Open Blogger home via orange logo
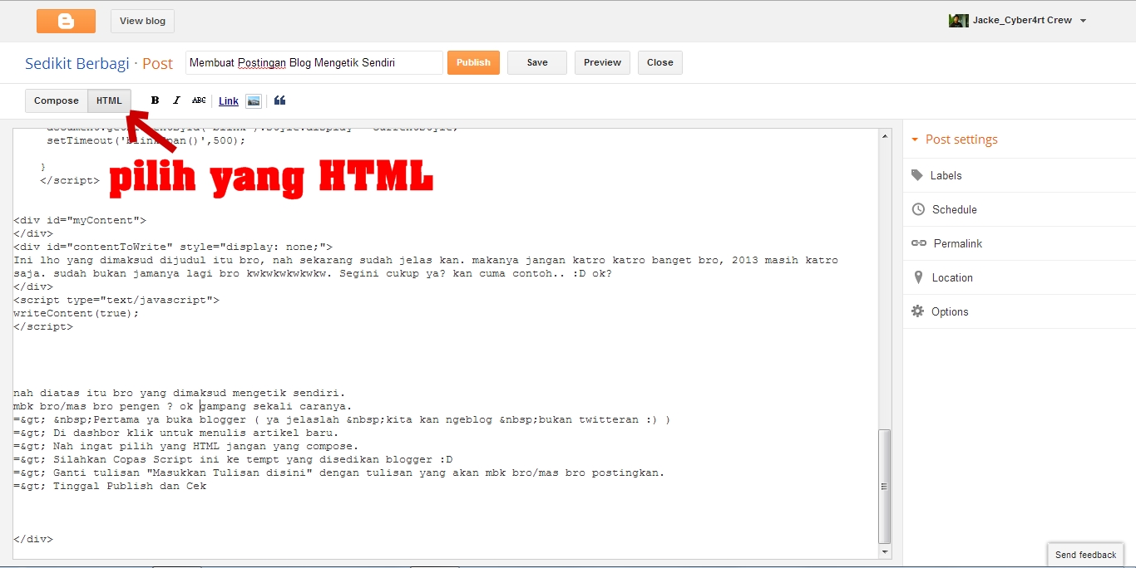 [66, 21]
